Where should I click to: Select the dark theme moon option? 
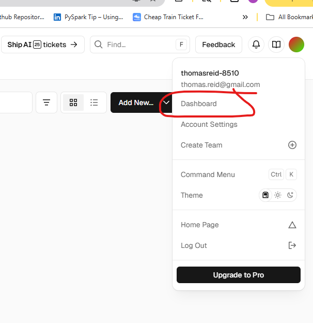(x=290, y=195)
